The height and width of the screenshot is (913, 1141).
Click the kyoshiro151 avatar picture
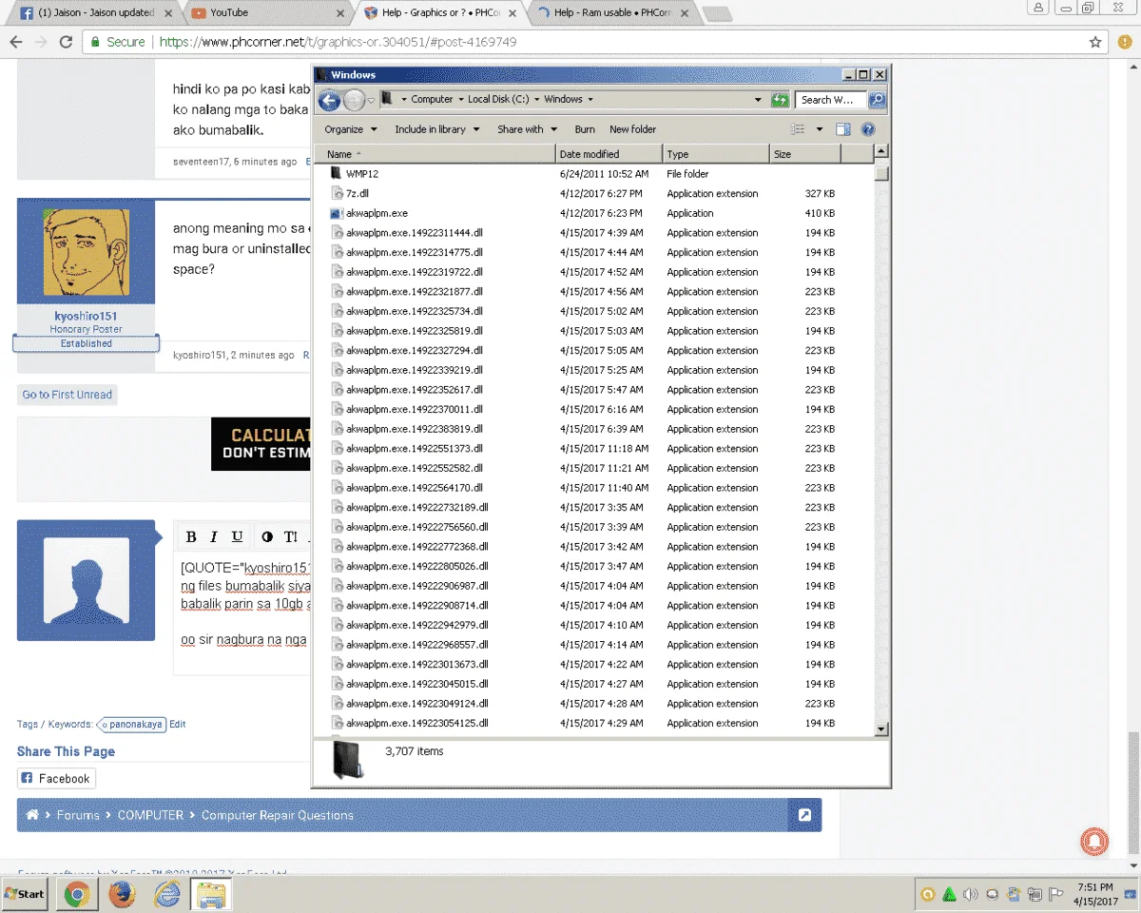(x=87, y=253)
